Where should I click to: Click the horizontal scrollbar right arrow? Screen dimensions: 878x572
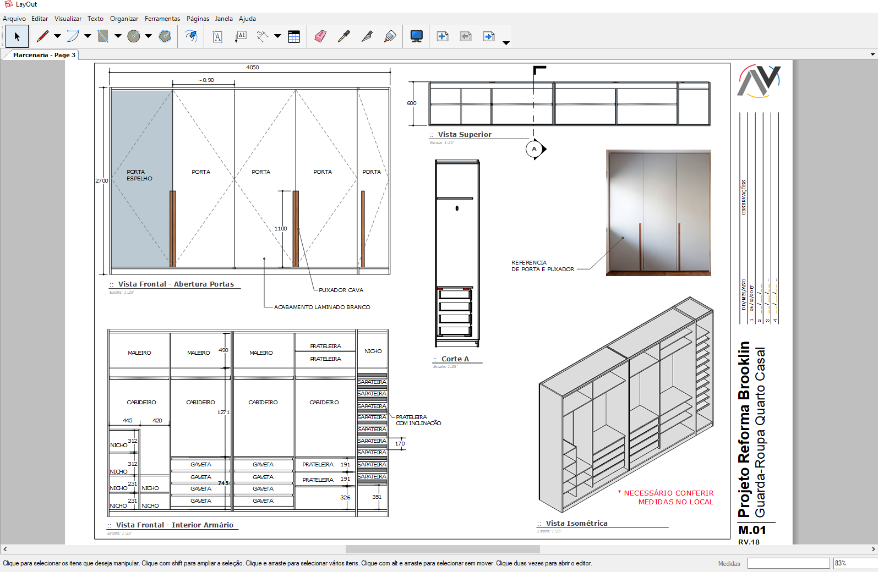[x=873, y=549]
